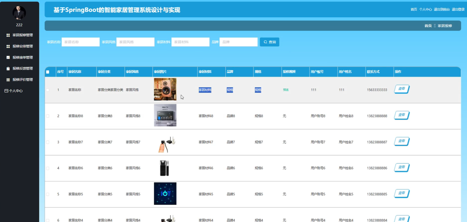Focus the 家居风格 search field
467x222 pixels.
point(135,42)
